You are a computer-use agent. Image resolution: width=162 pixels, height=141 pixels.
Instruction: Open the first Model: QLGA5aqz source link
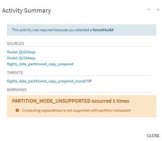pyautogui.click(x=21, y=52)
